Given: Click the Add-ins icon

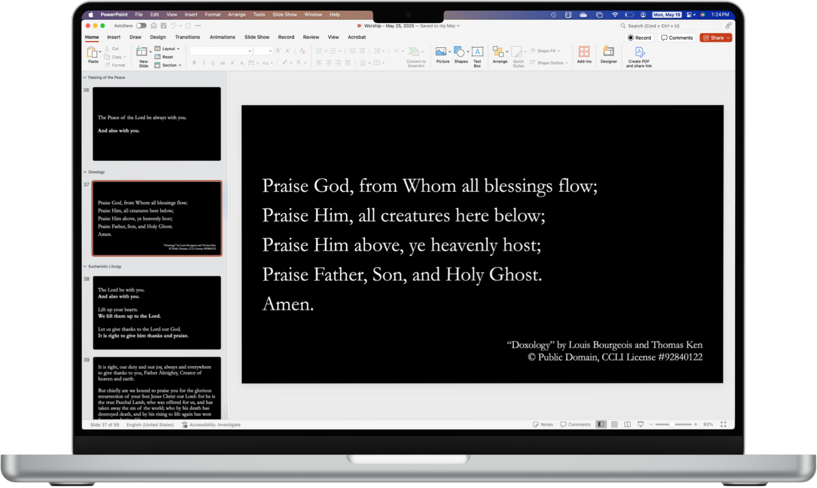Looking at the screenshot, I should (584, 52).
